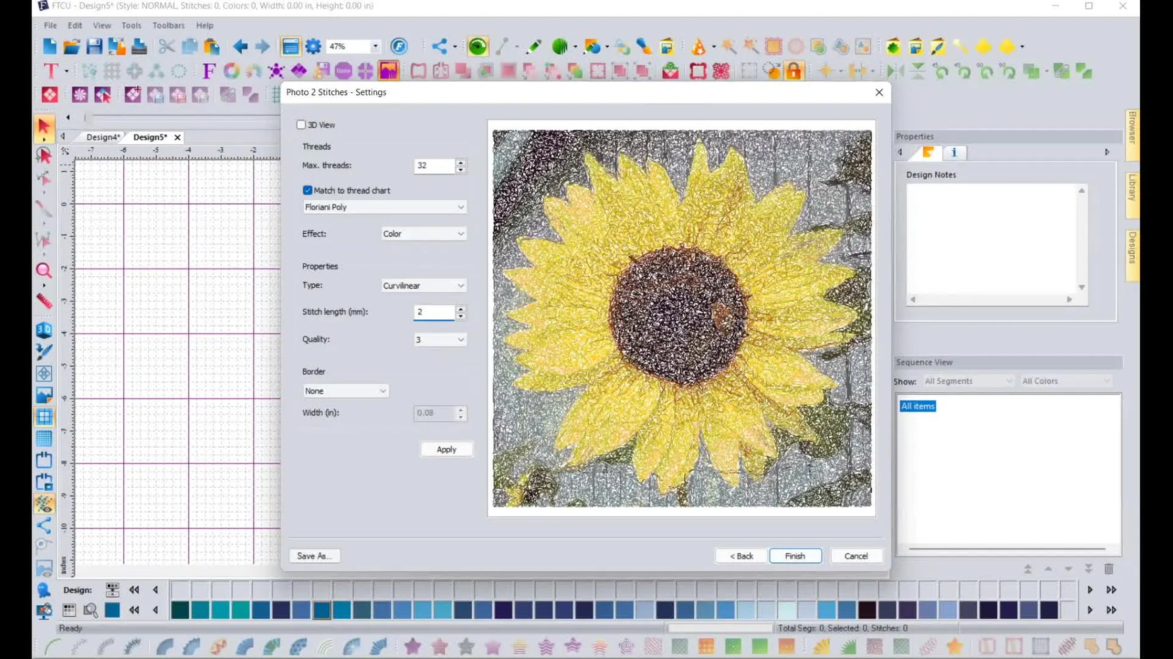Open the Border None dropdown
This screenshot has height=659, width=1173.
(345, 391)
